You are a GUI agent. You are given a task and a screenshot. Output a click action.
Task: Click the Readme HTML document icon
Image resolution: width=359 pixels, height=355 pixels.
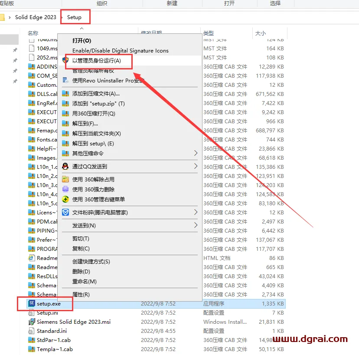[x=31, y=258]
